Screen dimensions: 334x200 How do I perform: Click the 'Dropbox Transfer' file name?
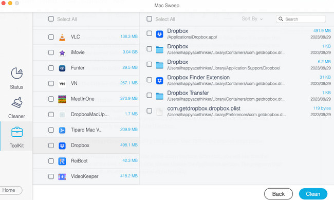pyautogui.click(x=188, y=93)
